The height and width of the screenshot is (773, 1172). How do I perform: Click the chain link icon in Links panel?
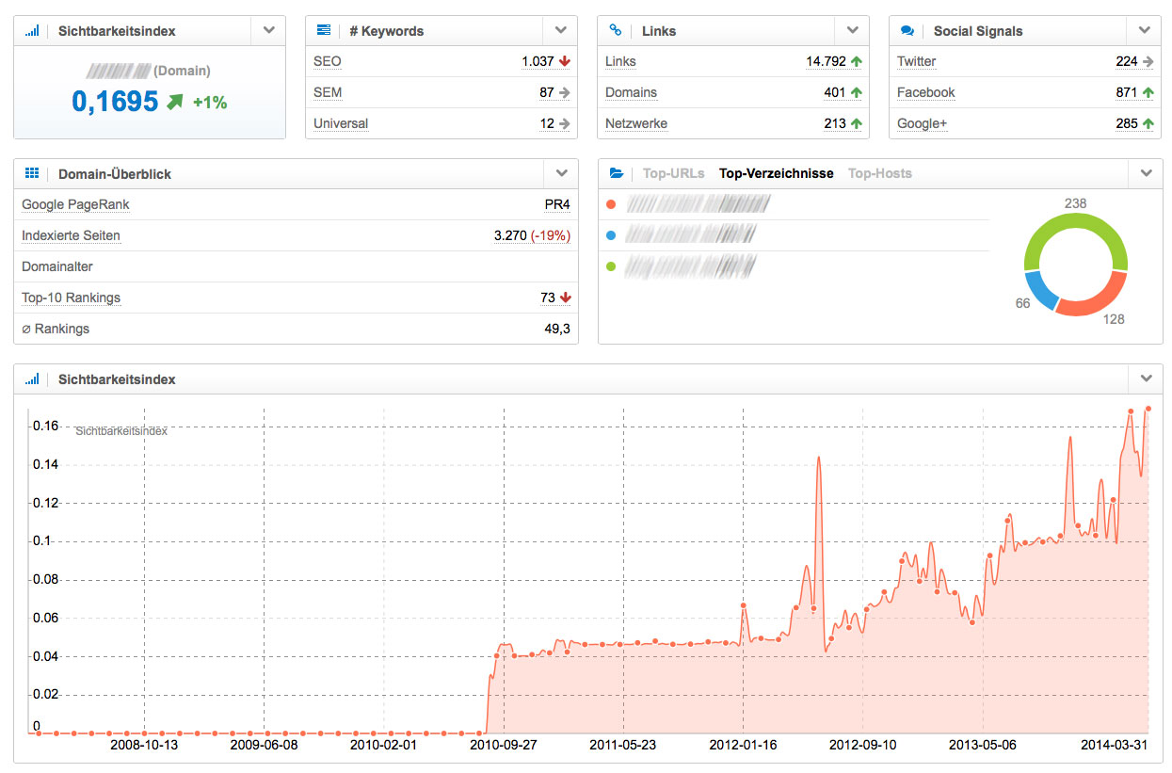click(616, 30)
